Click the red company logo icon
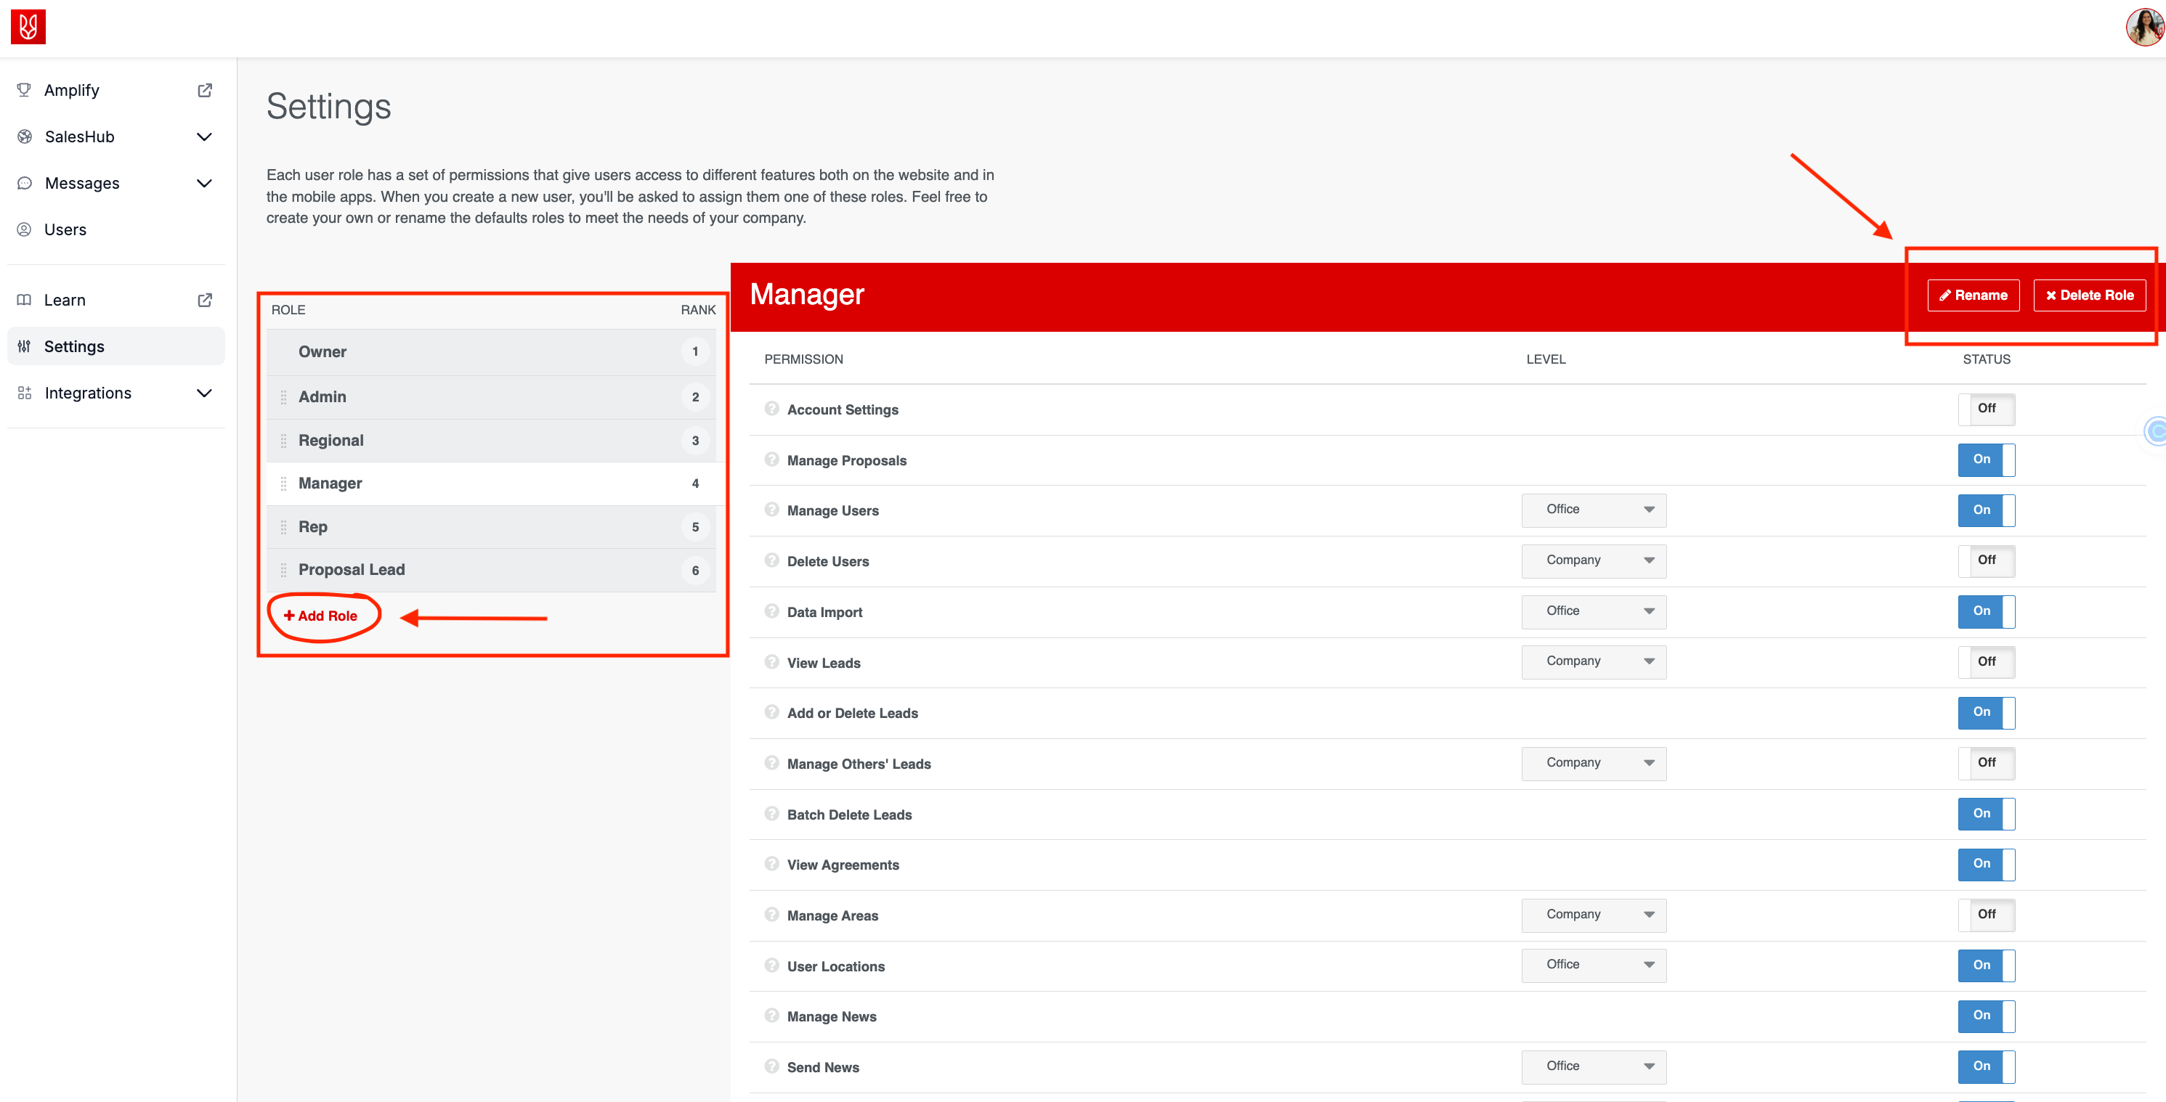The image size is (2166, 1102). tap(28, 27)
